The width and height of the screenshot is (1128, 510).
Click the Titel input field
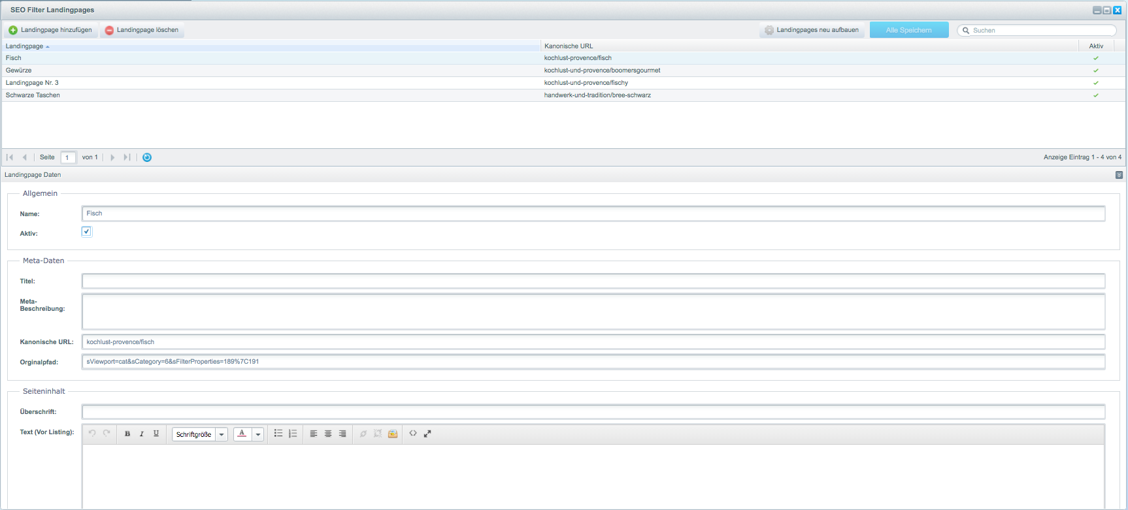[593, 281]
